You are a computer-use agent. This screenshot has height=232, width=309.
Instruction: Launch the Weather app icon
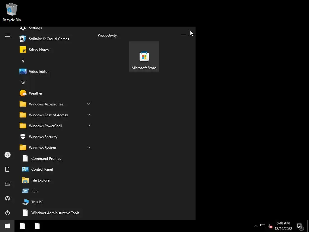tap(23, 93)
